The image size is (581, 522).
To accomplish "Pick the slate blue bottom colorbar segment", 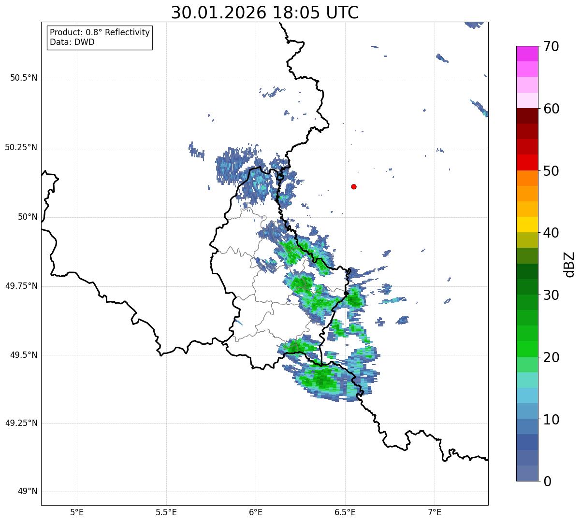I will click(x=527, y=473).
